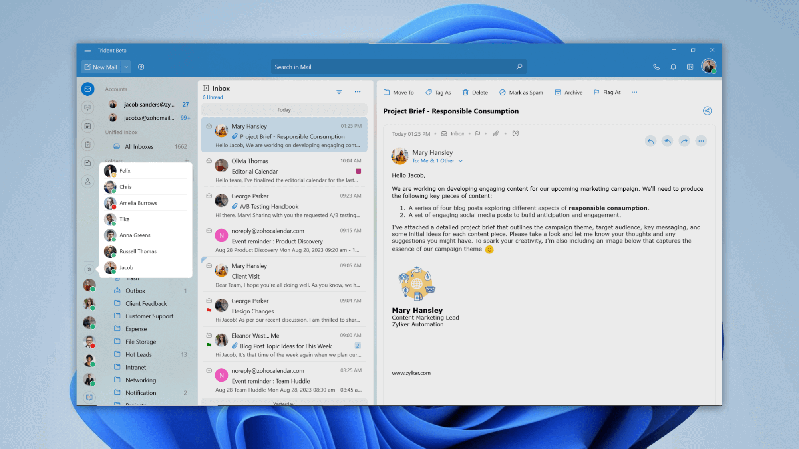Viewport: 799px width, 449px height.
Task: Open chat with Amelia Burrows
Action: pyautogui.click(x=145, y=203)
